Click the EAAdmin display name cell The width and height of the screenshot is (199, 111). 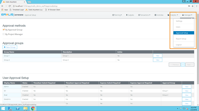pyautogui.click(x=12, y=99)
